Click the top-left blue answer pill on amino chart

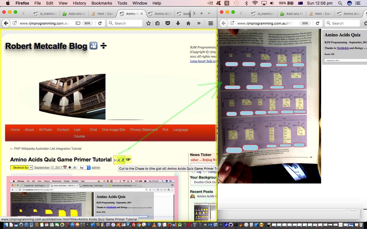pyautogui.click(x=231, y=64)
